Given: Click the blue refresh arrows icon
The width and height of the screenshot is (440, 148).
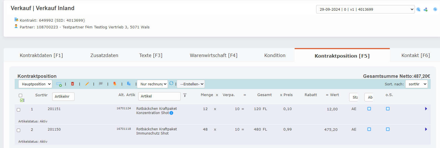Looking at the screenshot, I should pyautogui.click(x=171, y=83).
